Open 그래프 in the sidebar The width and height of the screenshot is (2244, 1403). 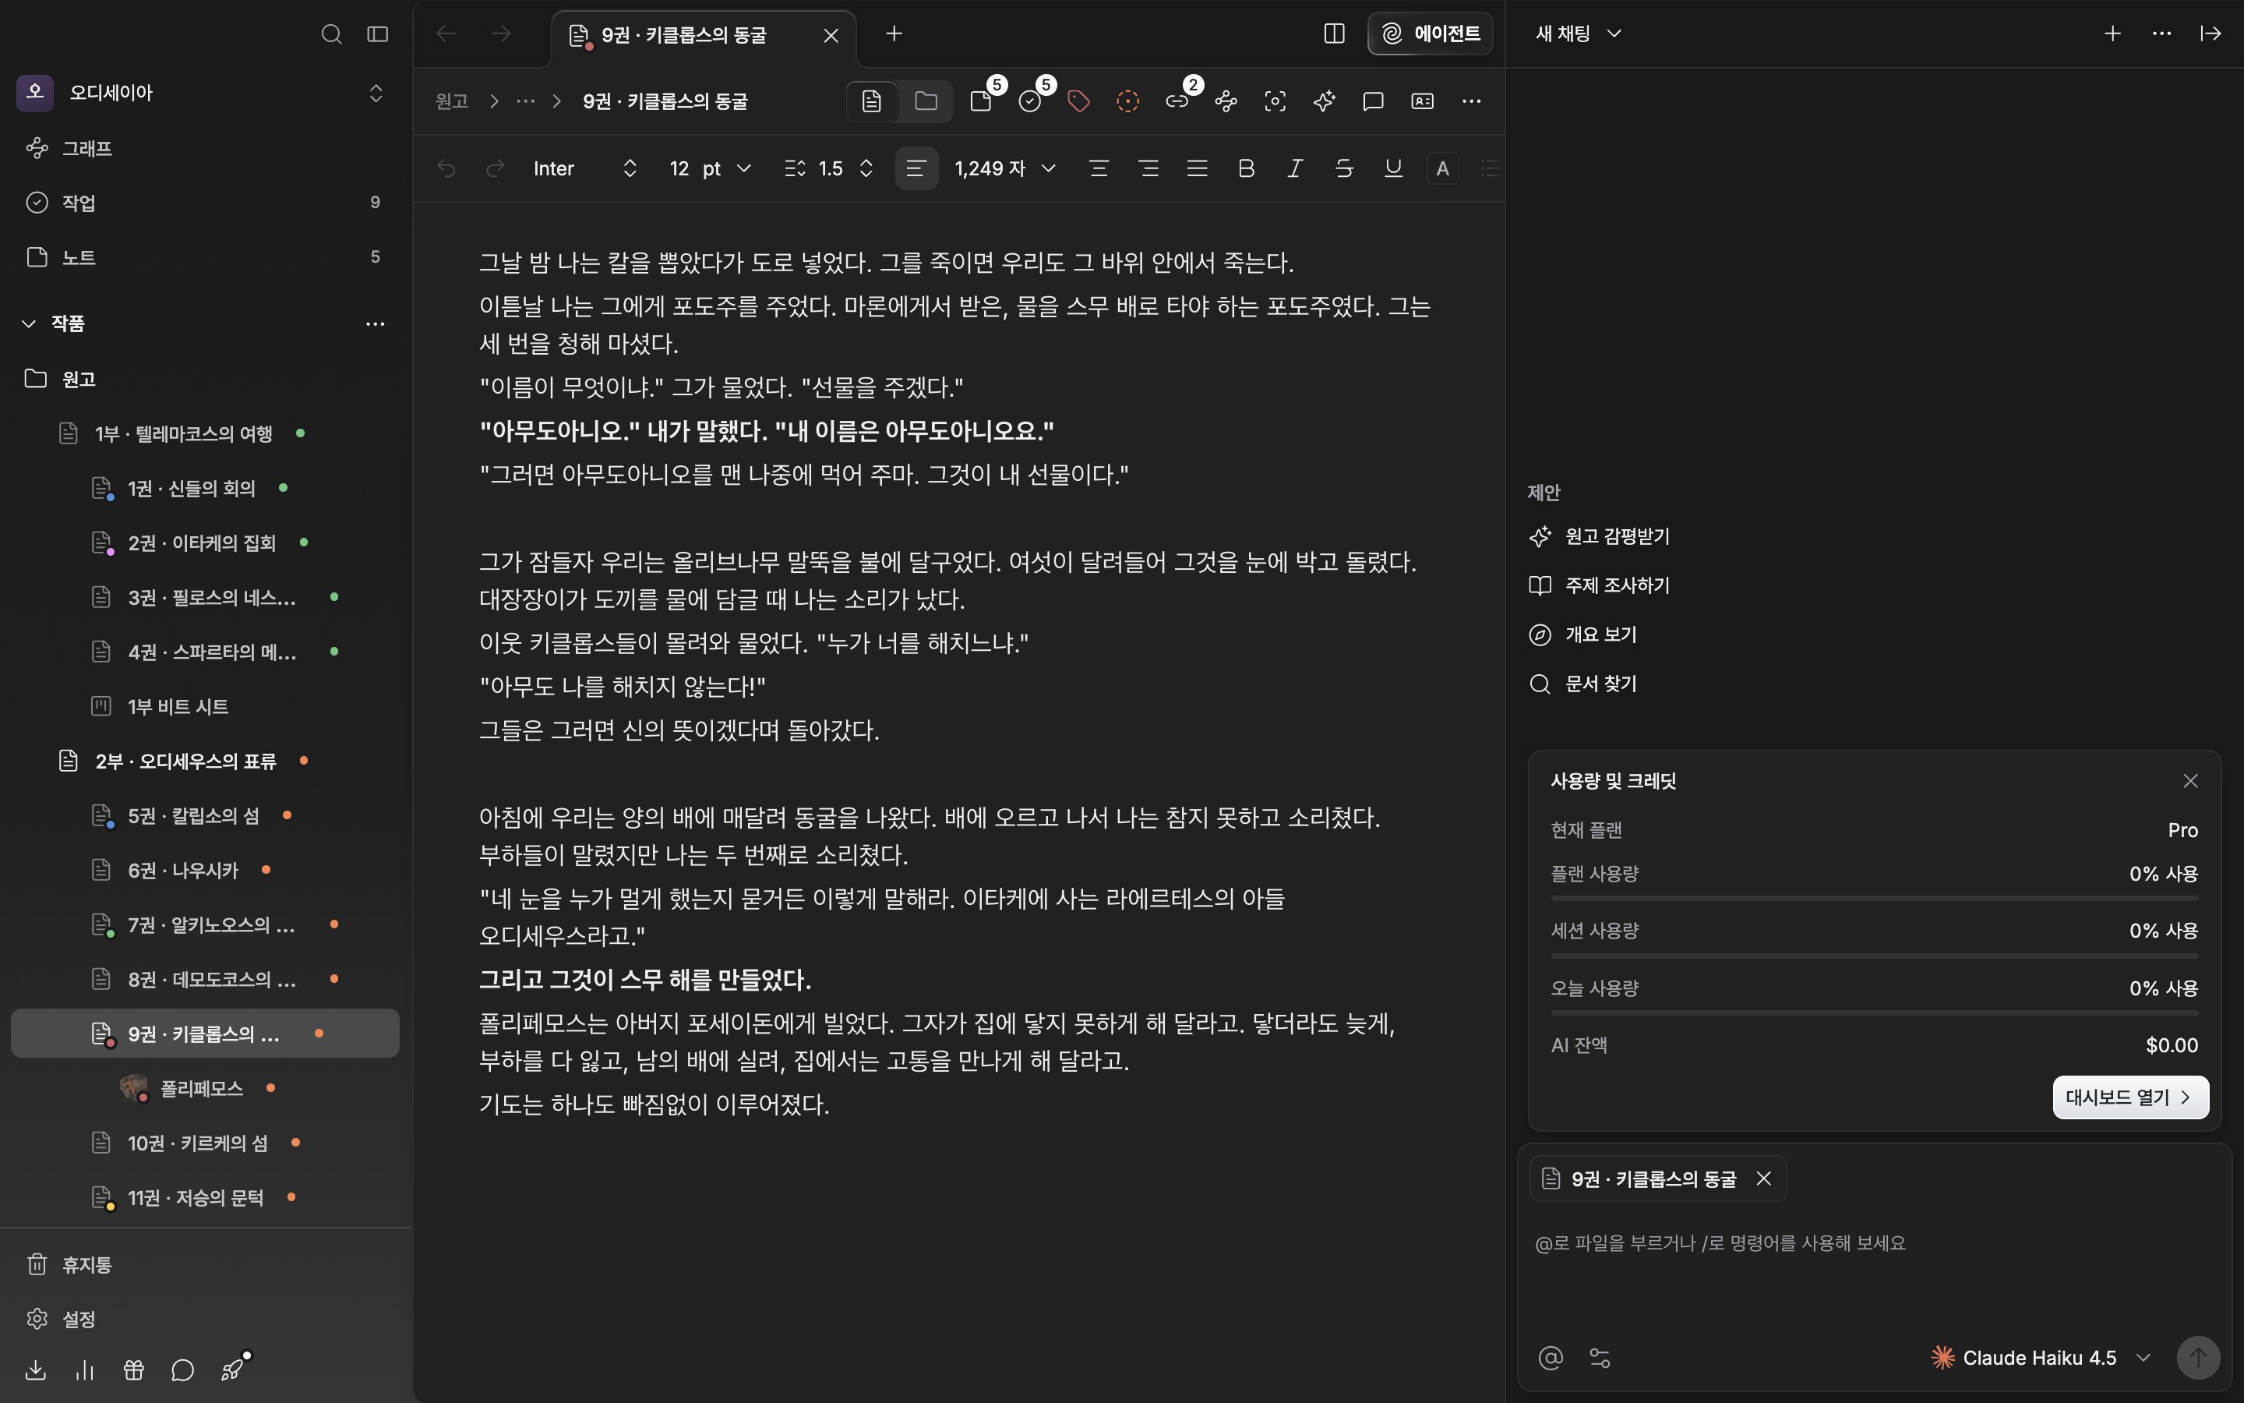205,147
